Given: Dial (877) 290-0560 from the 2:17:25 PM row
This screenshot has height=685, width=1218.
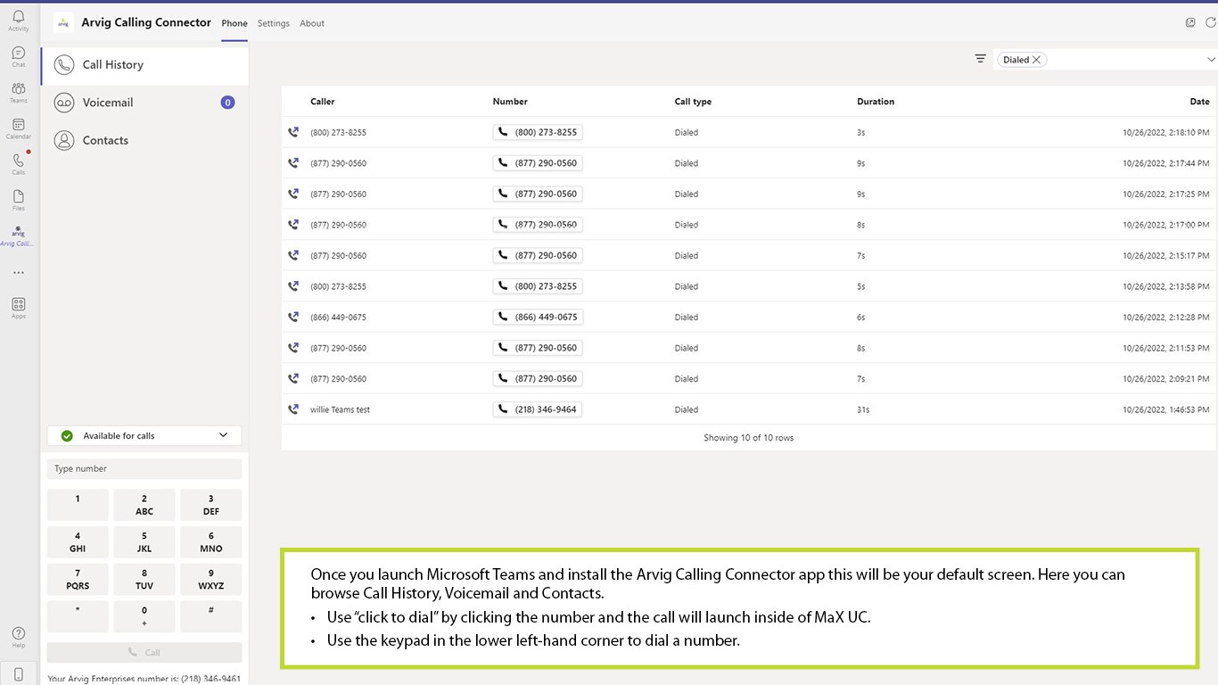Looking at the screenshot, I should 538,194.
